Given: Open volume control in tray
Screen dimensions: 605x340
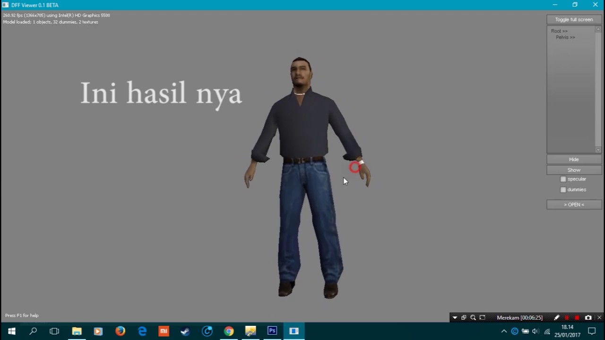Looking at the screenshot, I should [536, 331].
